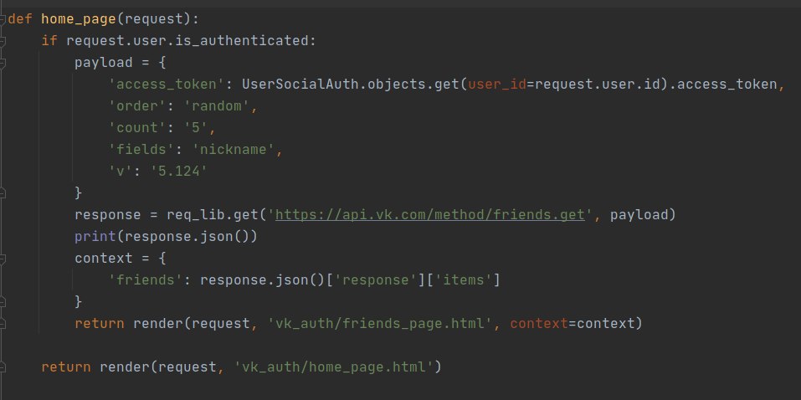
Task: Click the 'random' string value
Action: coord(216,106)
